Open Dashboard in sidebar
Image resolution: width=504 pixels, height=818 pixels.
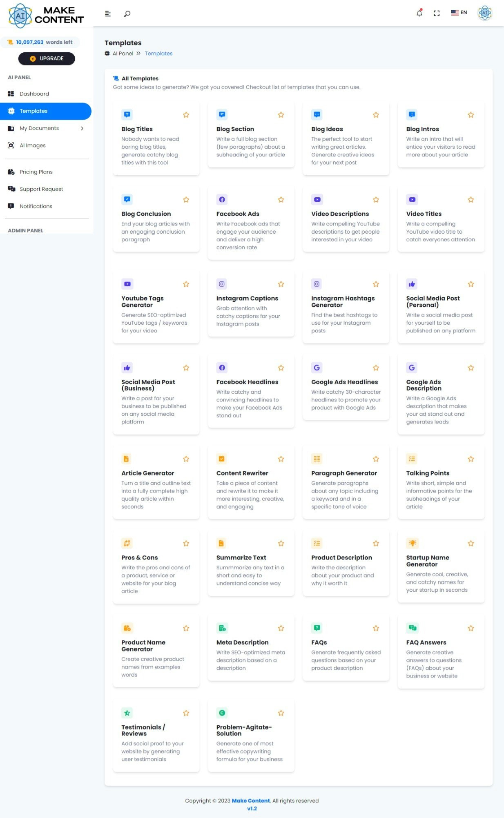coord(34,94)
